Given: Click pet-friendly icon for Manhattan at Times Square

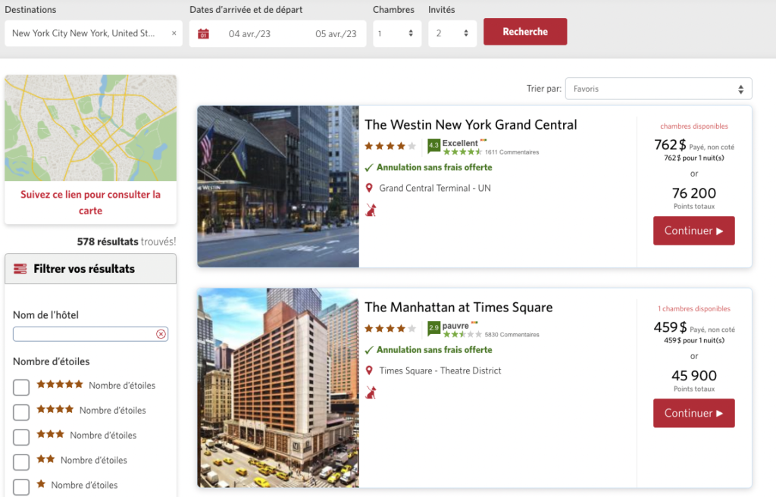Looking at the screenshot, I should point(371,392).
